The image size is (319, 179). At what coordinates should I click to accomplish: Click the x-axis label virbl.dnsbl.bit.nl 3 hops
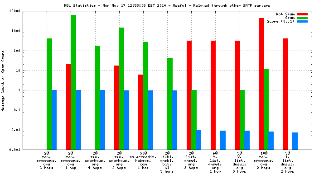tap(167, 162)
